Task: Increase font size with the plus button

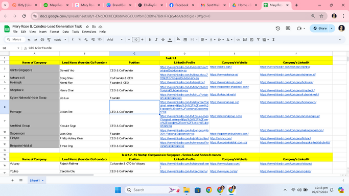Action: pos(142,39)
